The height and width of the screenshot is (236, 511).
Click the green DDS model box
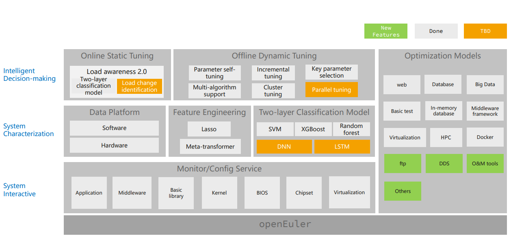point(444,164)
